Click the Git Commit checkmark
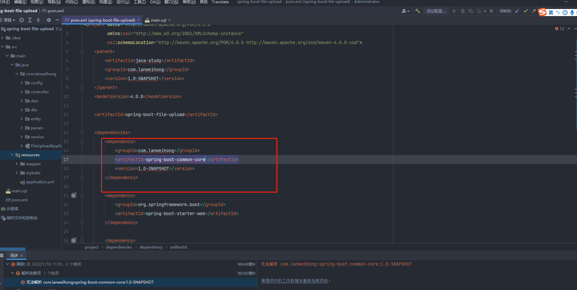Screen dimensions: 577x290 tap(526, 11)
